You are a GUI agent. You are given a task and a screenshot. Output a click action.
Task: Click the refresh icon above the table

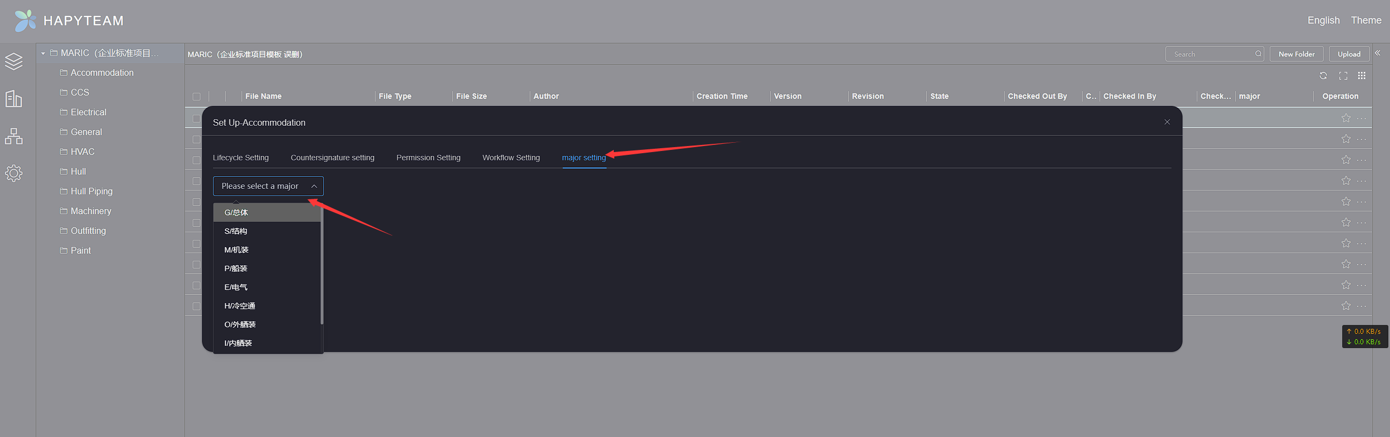pyautogui.click(x=1323, y=76)
